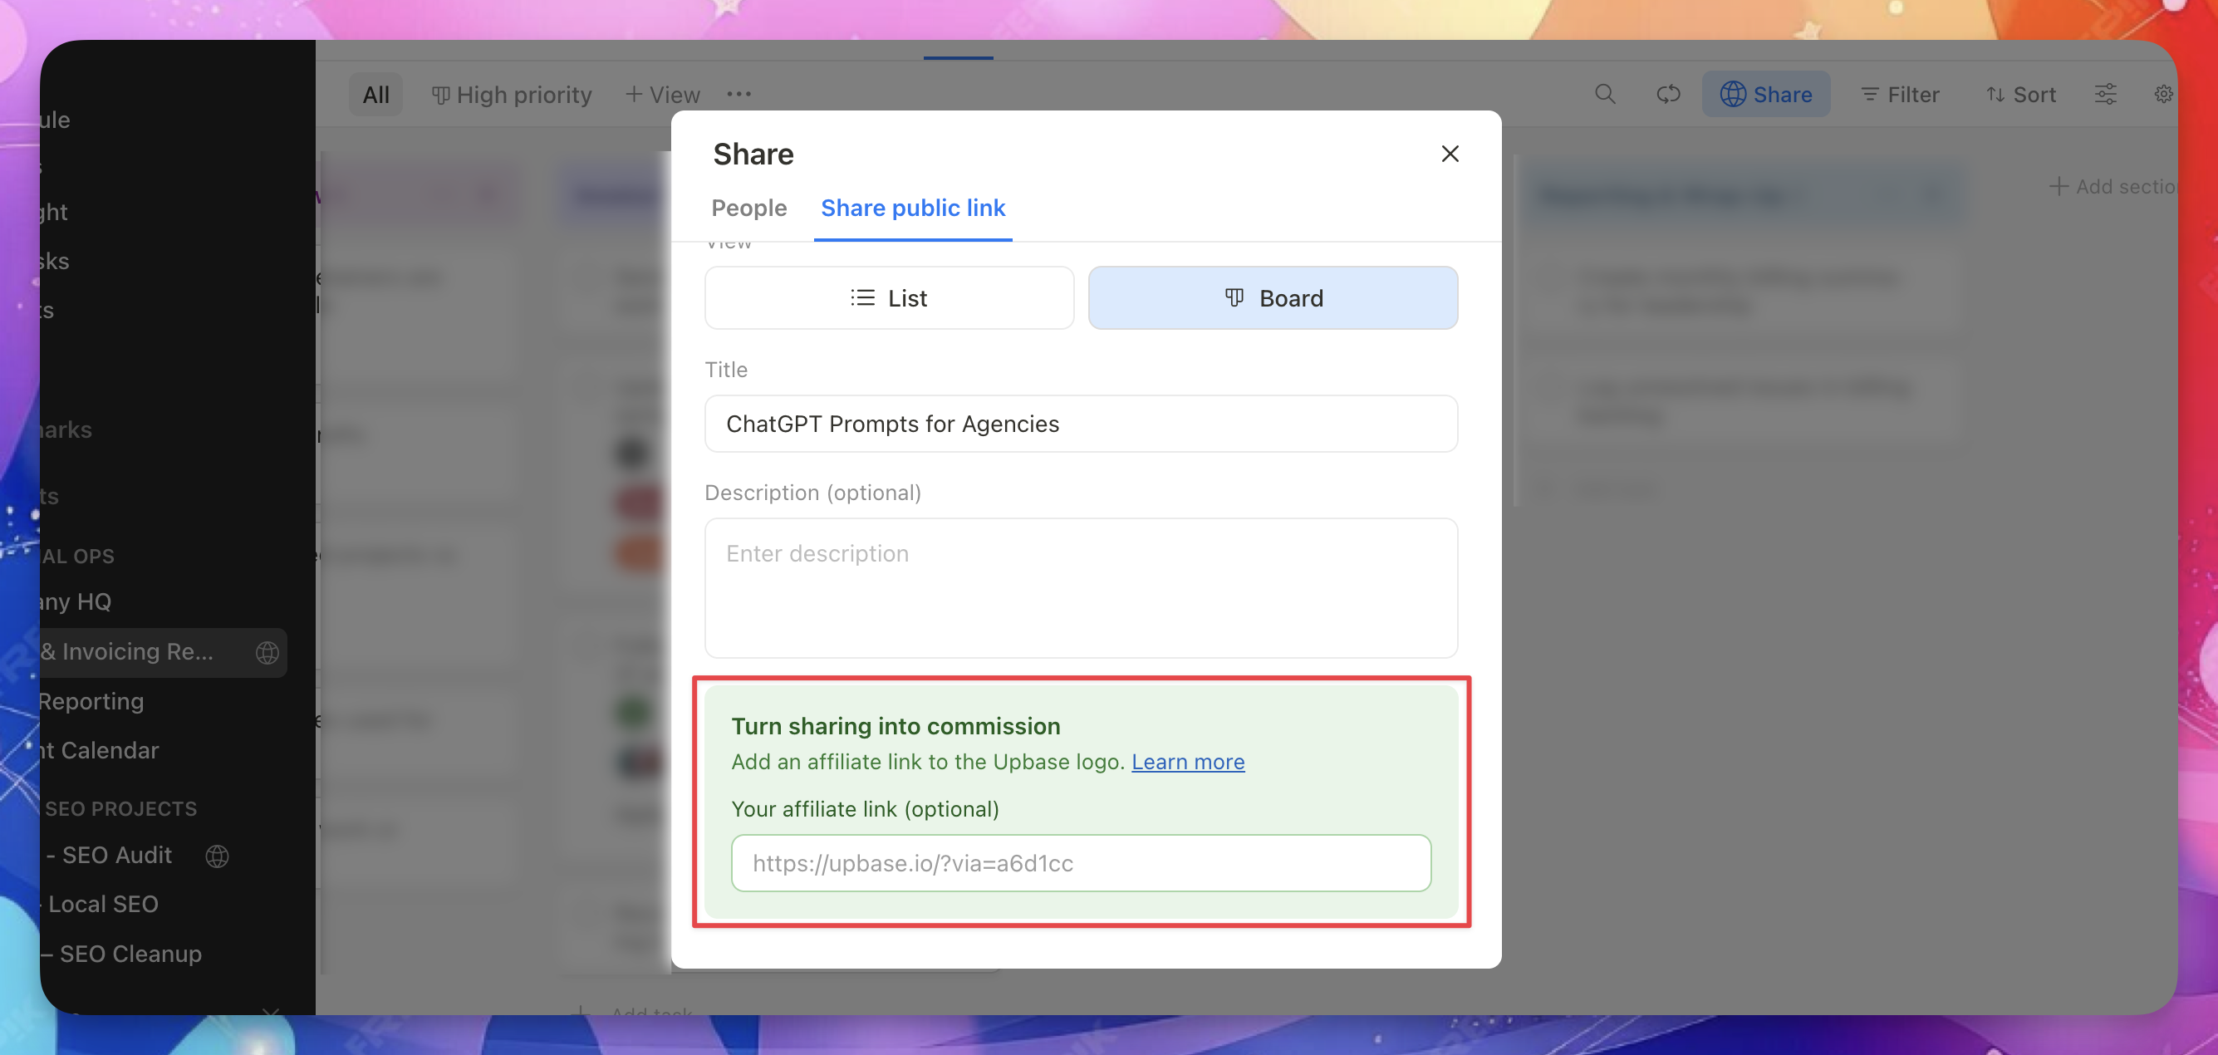Screen dimensions: 2218x1055
Task: Select the Board view option
Action: pos(1273,298)
